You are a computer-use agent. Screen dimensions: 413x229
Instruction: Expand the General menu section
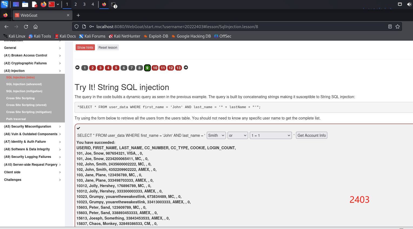point(32,48)
